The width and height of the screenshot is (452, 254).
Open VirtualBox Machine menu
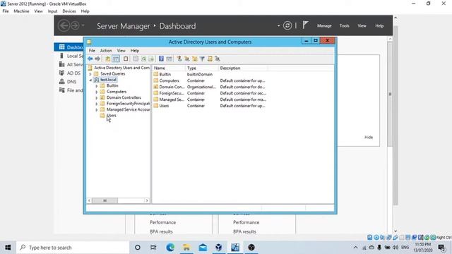click(21, 11)
